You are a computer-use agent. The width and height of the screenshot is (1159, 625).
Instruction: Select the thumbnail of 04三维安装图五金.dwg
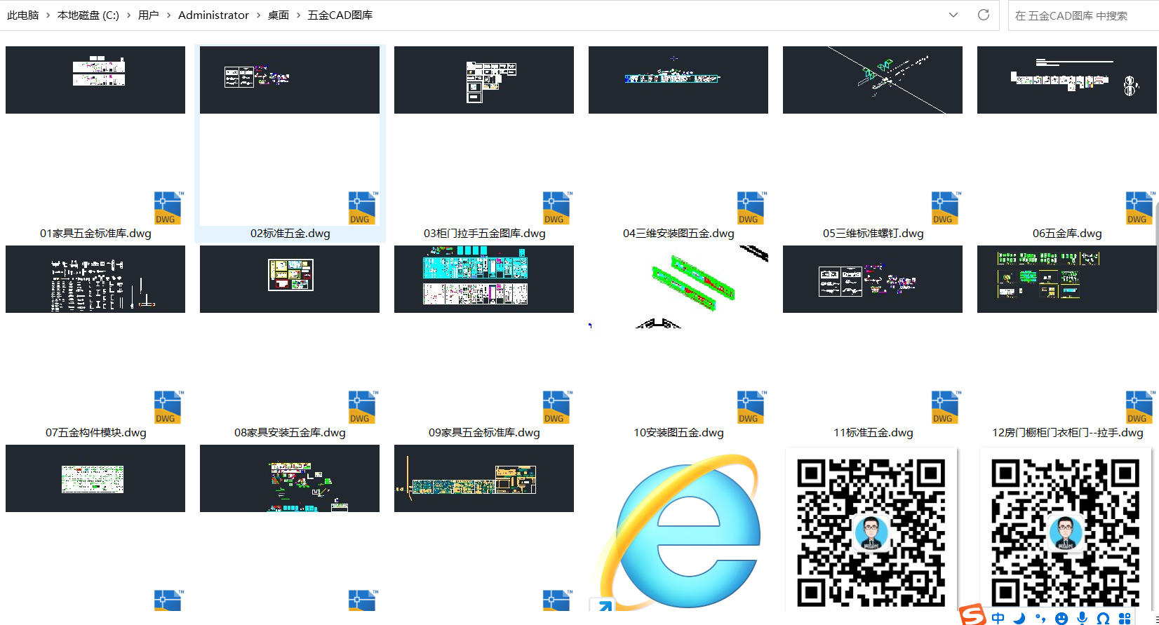(678, 80)
